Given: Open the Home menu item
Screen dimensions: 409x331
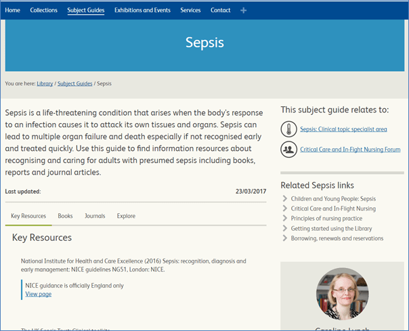Looking at the screenshot, I should click(13, 10).
